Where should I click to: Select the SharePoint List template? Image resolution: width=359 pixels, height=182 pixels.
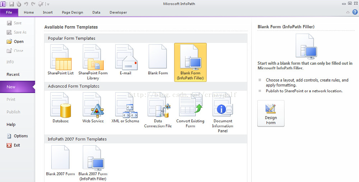61,60
